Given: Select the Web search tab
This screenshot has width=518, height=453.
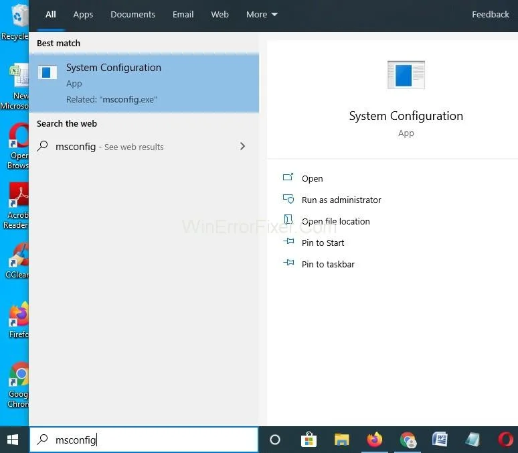Looking at the screenshot, I should [220, 14].
